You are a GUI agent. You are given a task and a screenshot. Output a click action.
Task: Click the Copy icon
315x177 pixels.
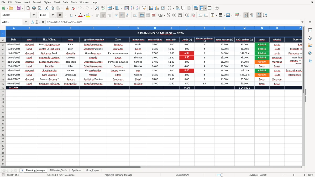click(52, 8)
